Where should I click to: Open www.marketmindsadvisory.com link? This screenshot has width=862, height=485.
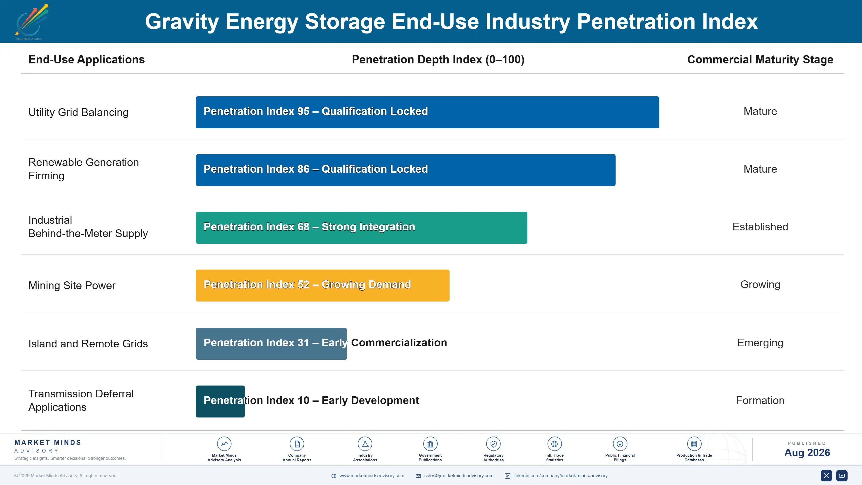(372, 476)
